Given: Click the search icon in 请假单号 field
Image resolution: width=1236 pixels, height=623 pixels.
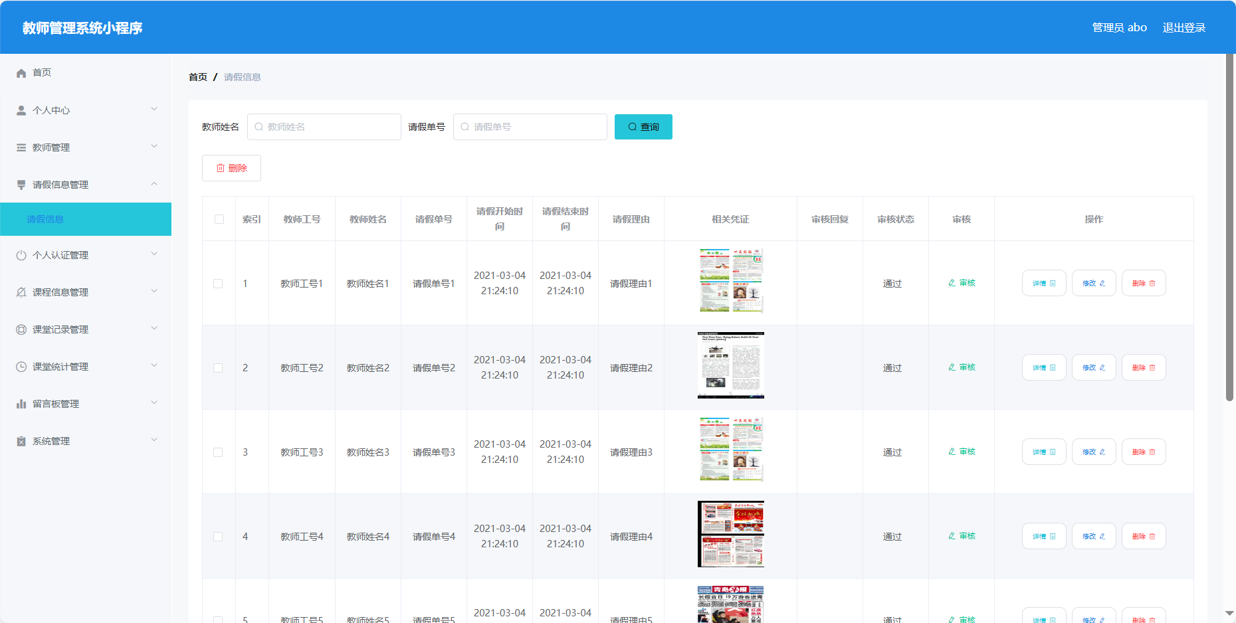Looking at the screenshot, I should 465,127.
